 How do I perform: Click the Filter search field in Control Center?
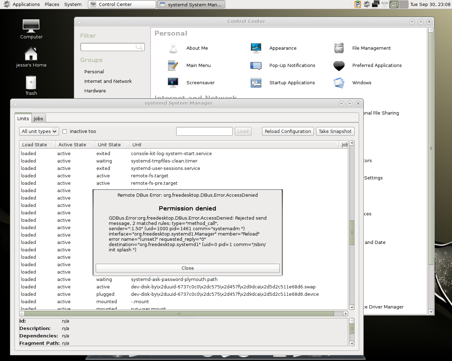pos(112,47)
